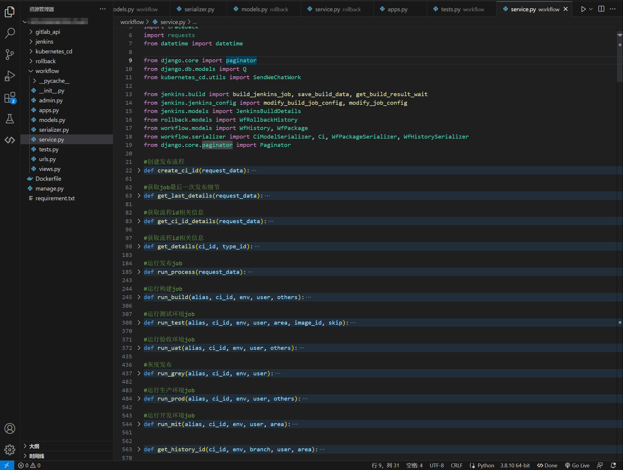Unfold the create_ci_id function
623x470 pixels.
tap(139, 170)
